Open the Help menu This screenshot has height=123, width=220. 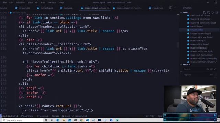click(61, 2)
